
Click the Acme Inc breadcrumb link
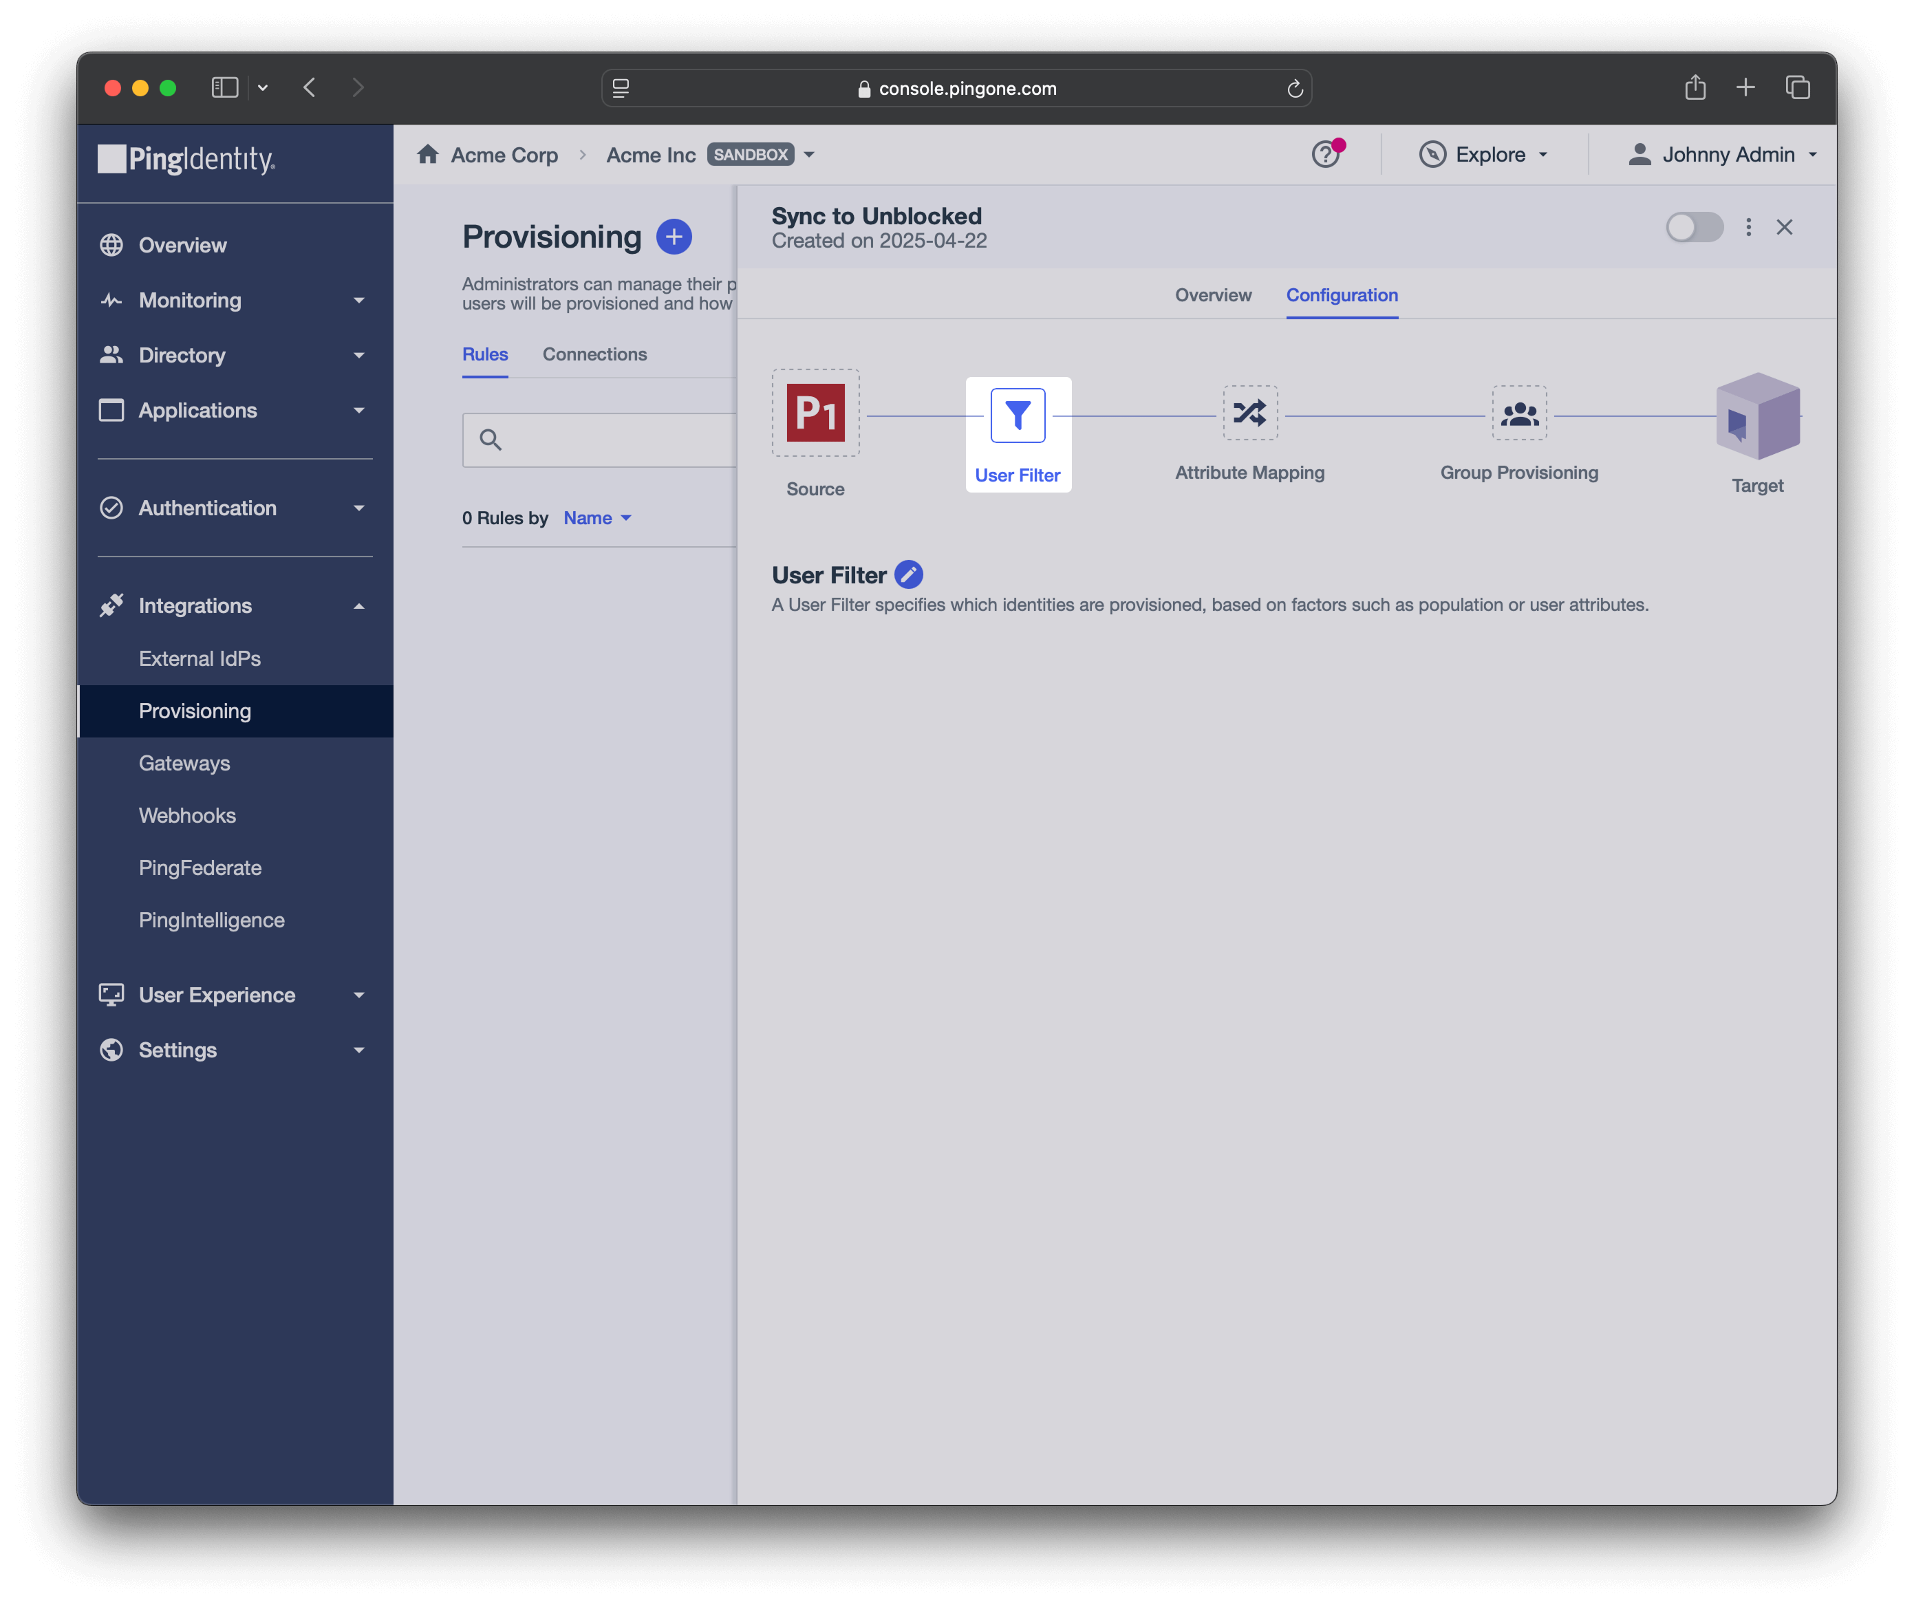(x=651, y=155)
